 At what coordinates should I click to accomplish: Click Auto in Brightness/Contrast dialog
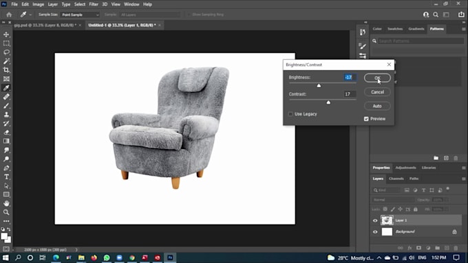tap(377, 106)
